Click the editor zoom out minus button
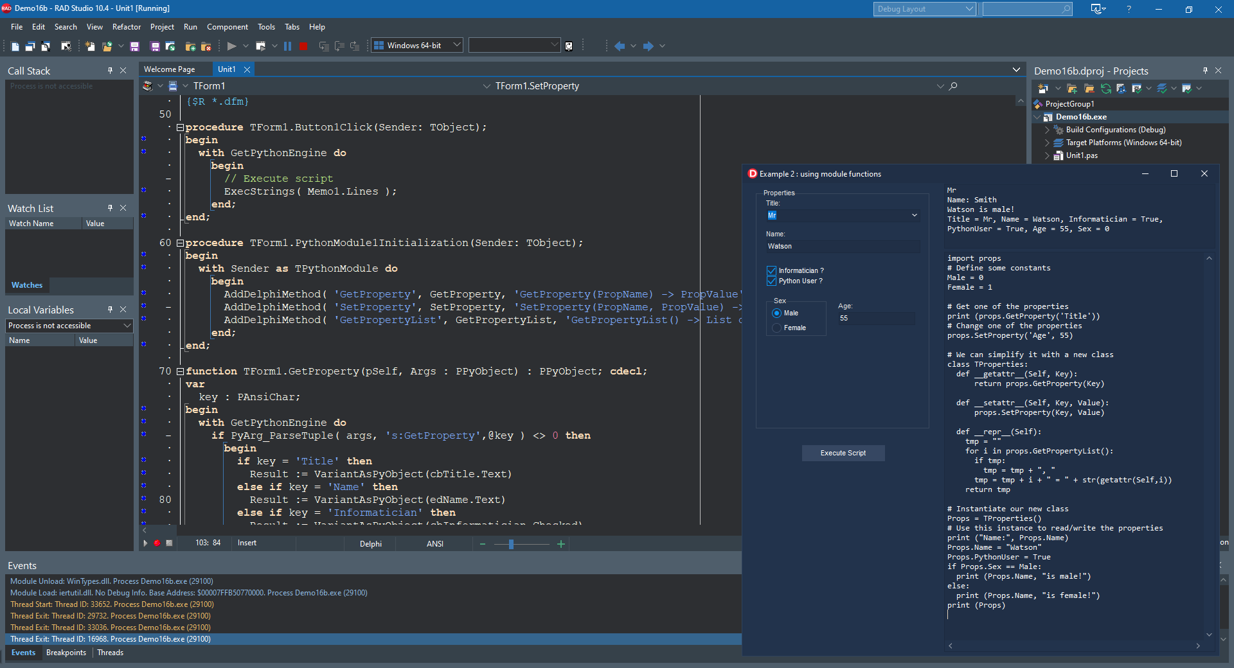1234x668 pixels. pos(483,544)
